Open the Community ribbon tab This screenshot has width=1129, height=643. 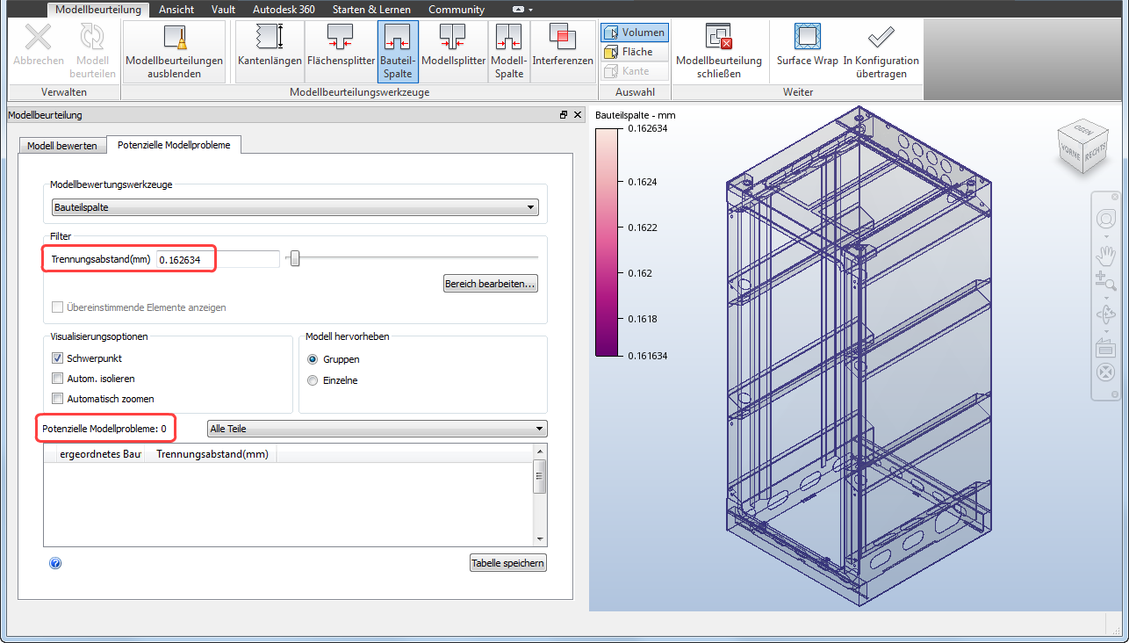tap(457, 10)
